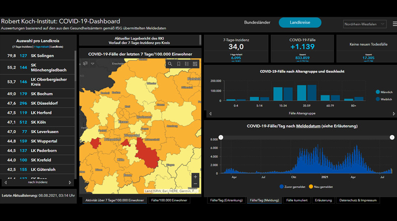Viewport: 397px width, 221px height.
Task: Go to previous sort option left of 'nach Inzidenz'
Action: (x=5, y=182)
